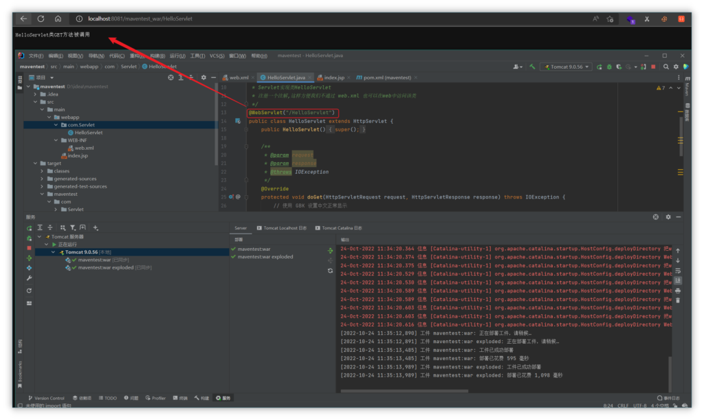Image resolution: width=704 pixels, height=420 pixels.
Task: Add service with plus icon
Action: [x=95, y=228]
